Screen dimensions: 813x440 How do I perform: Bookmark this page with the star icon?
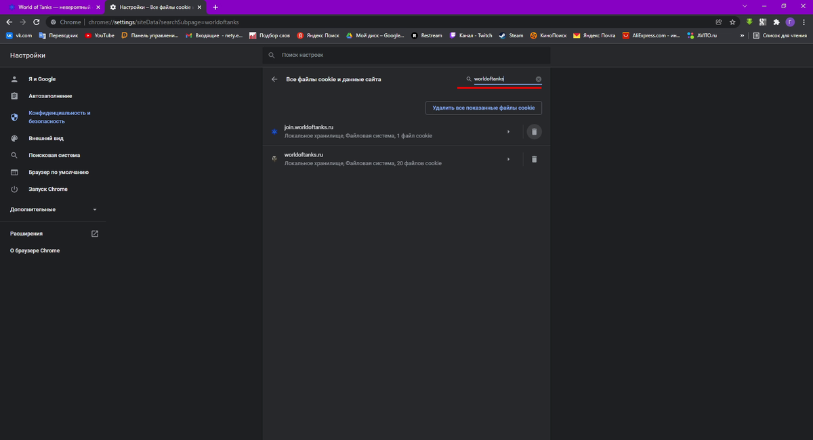coord(732,22)
